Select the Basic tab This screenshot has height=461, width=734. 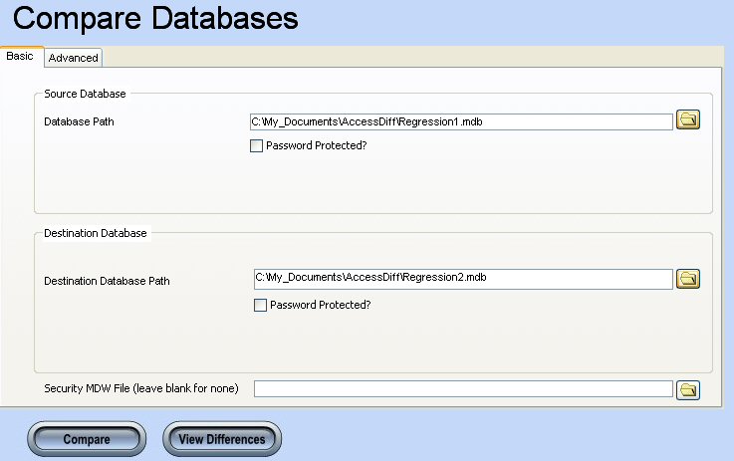pos(20,57)
